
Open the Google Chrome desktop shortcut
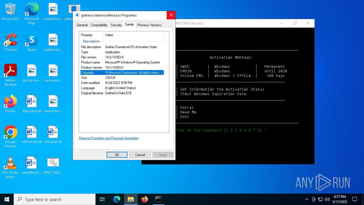(11, 137)
